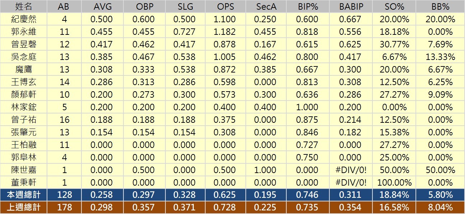Viewport: 465px width, 214px height.
Task: Select the AVG column header
Action: coord(102,6)
